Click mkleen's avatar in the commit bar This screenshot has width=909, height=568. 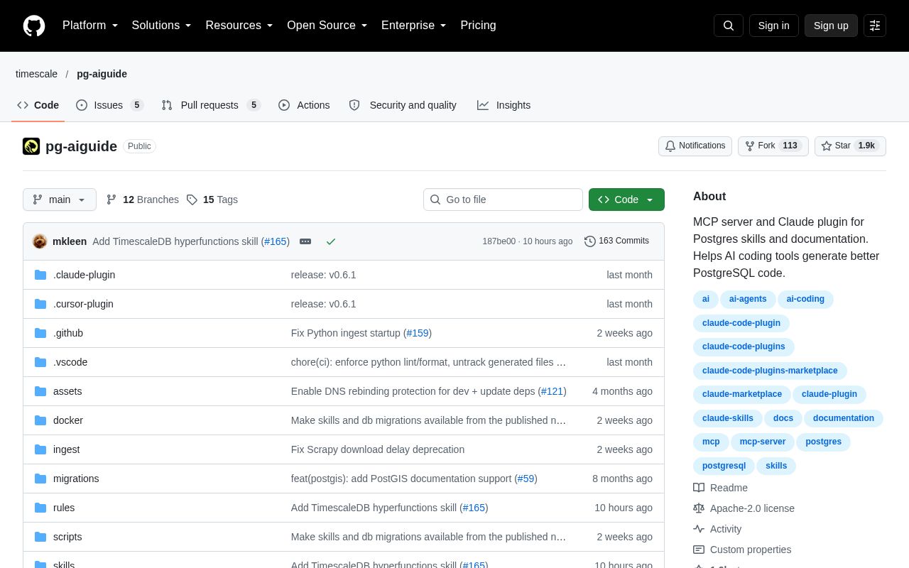[40, 241]
